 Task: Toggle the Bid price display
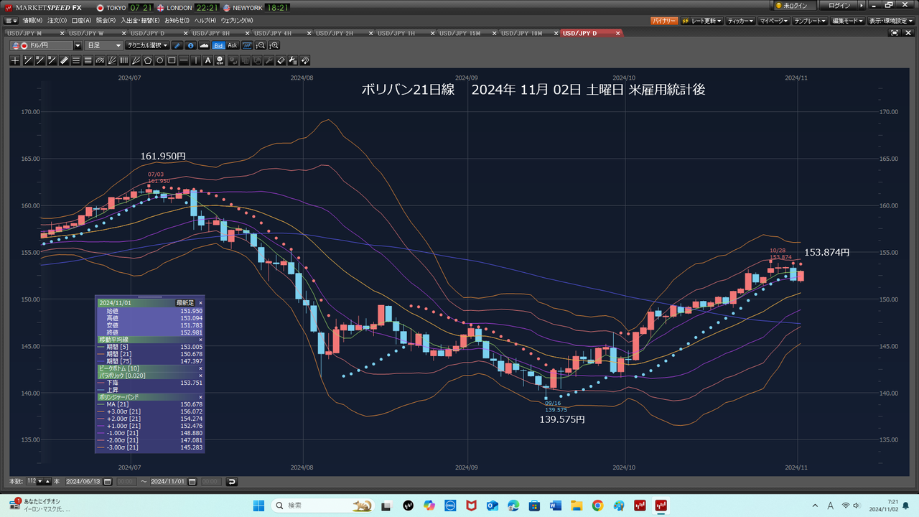pyautogui.click(x=218, y=45)
